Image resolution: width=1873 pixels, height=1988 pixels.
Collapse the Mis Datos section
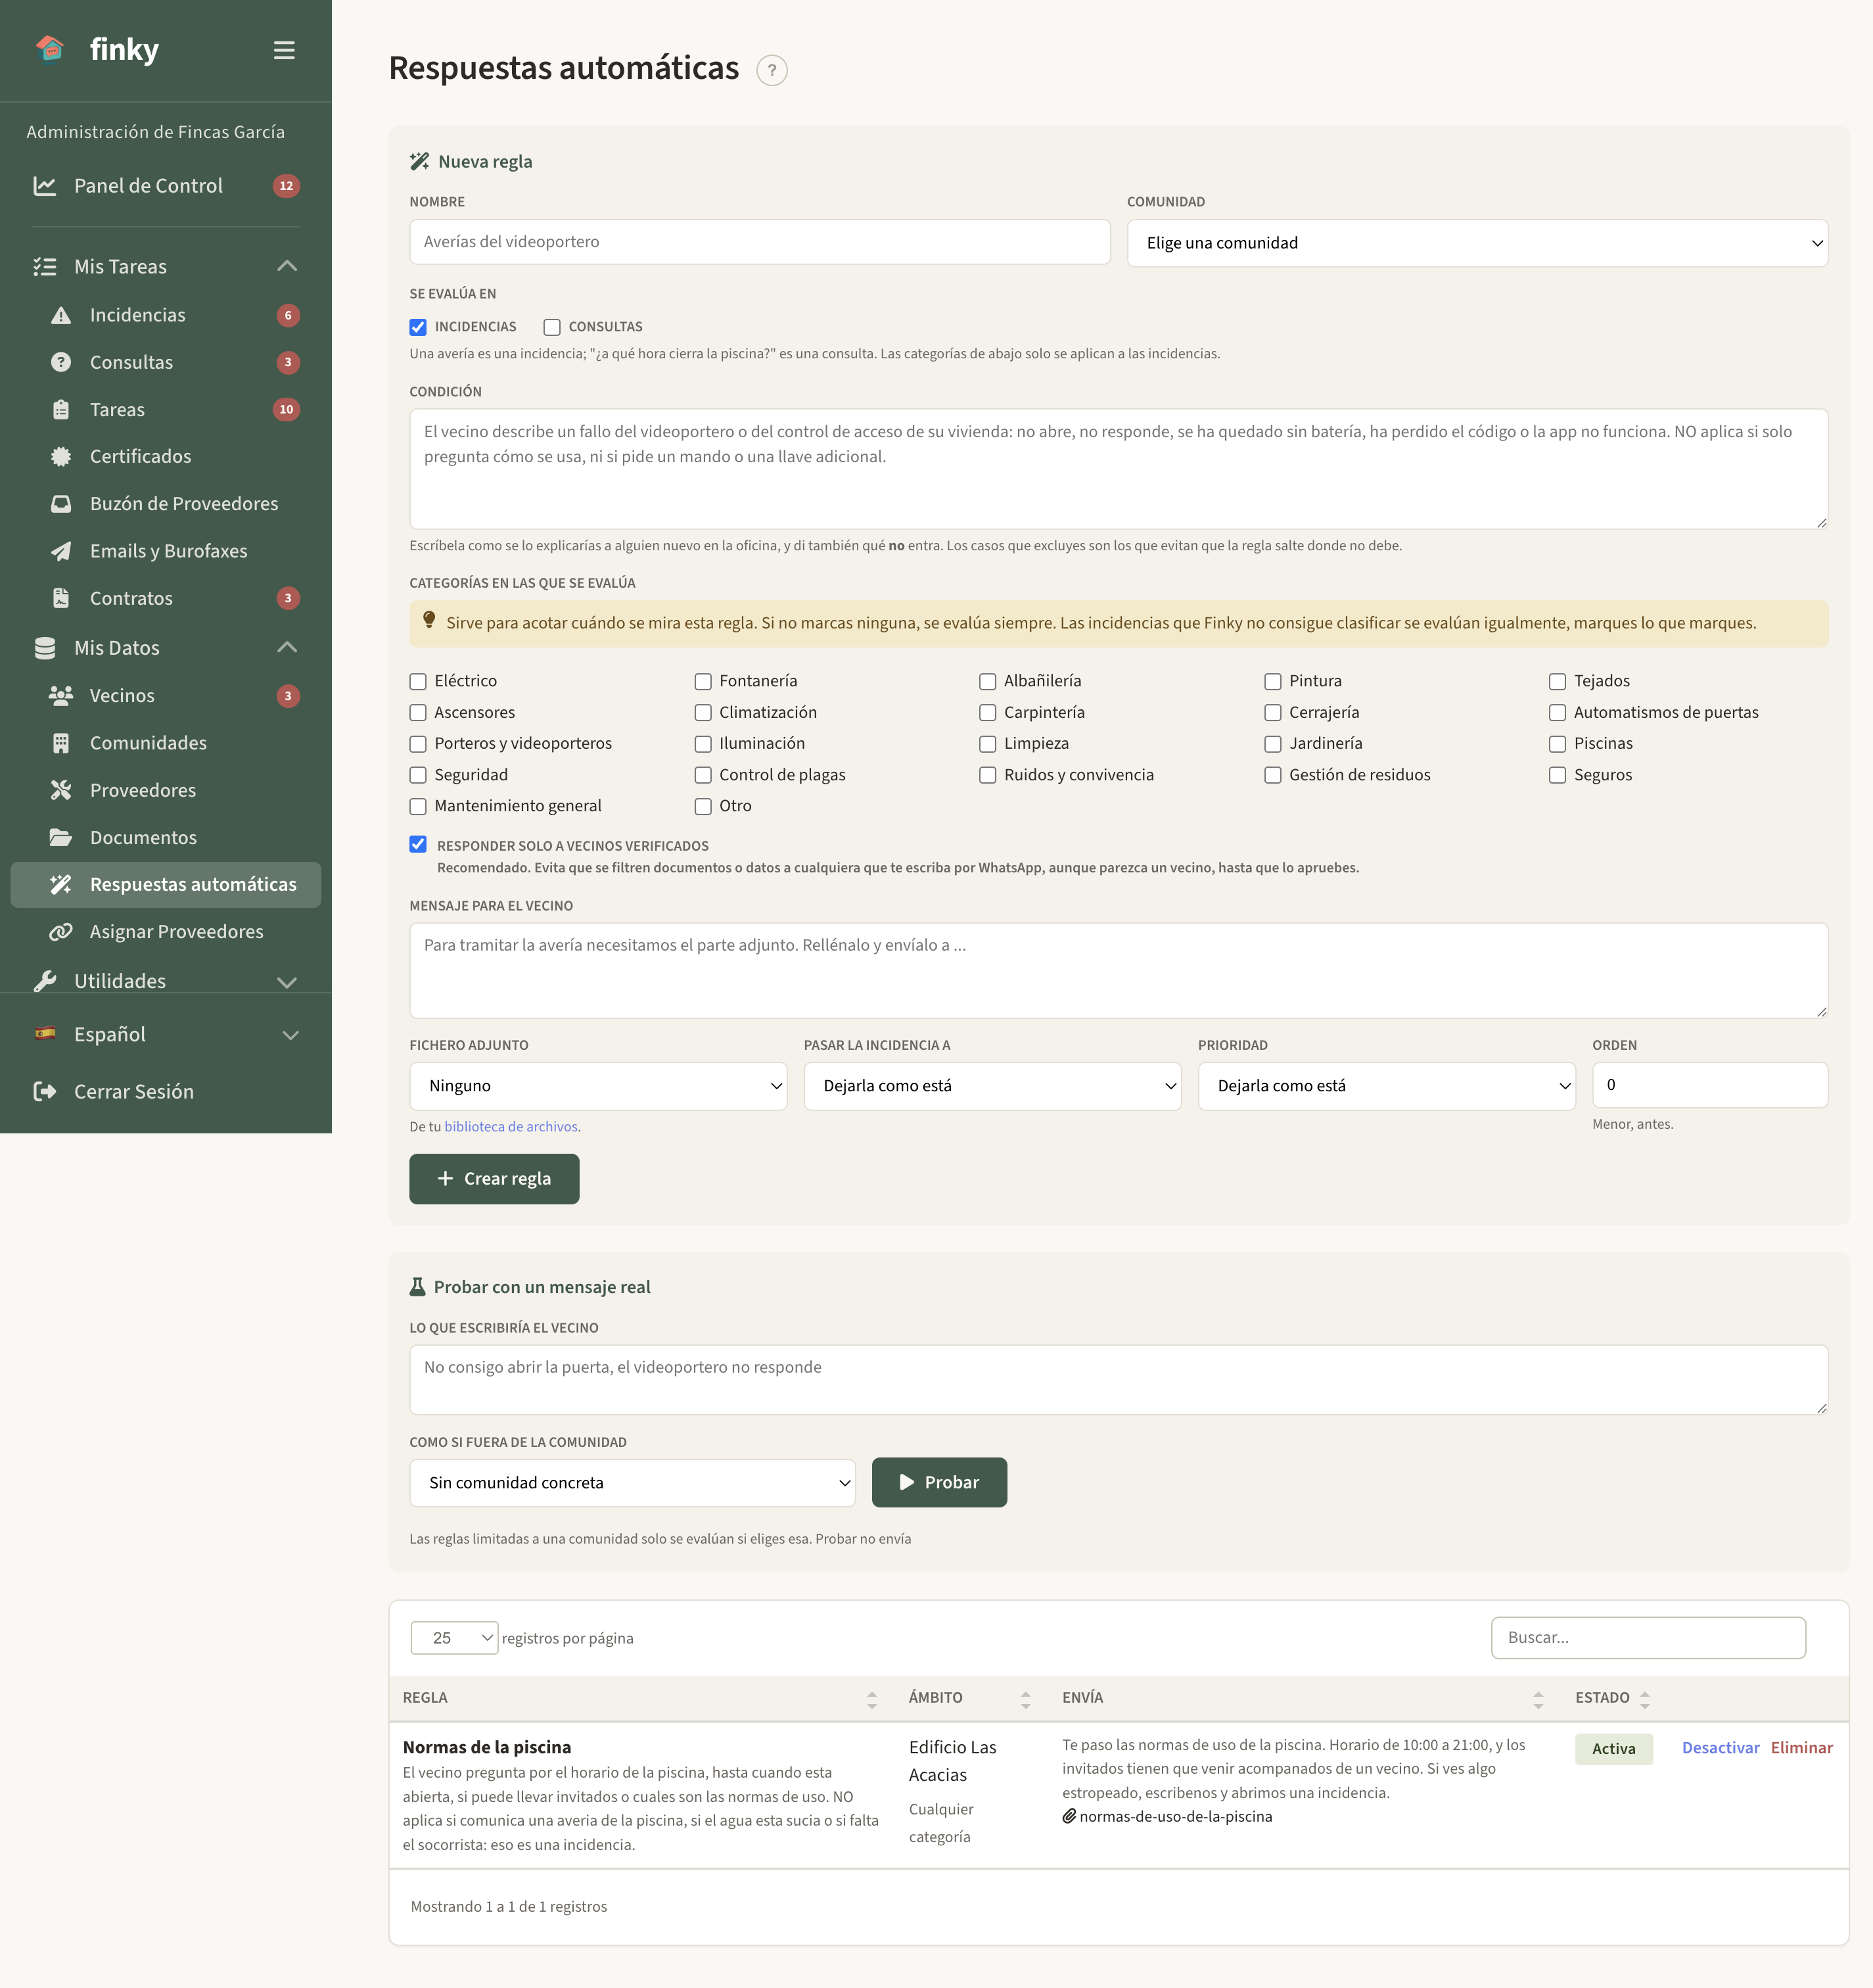[166, 648]
